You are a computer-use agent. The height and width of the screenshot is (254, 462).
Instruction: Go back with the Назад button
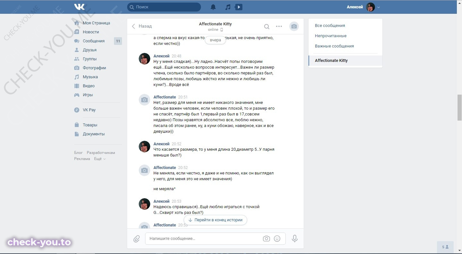pyautogui.click(x=142, y=26)
